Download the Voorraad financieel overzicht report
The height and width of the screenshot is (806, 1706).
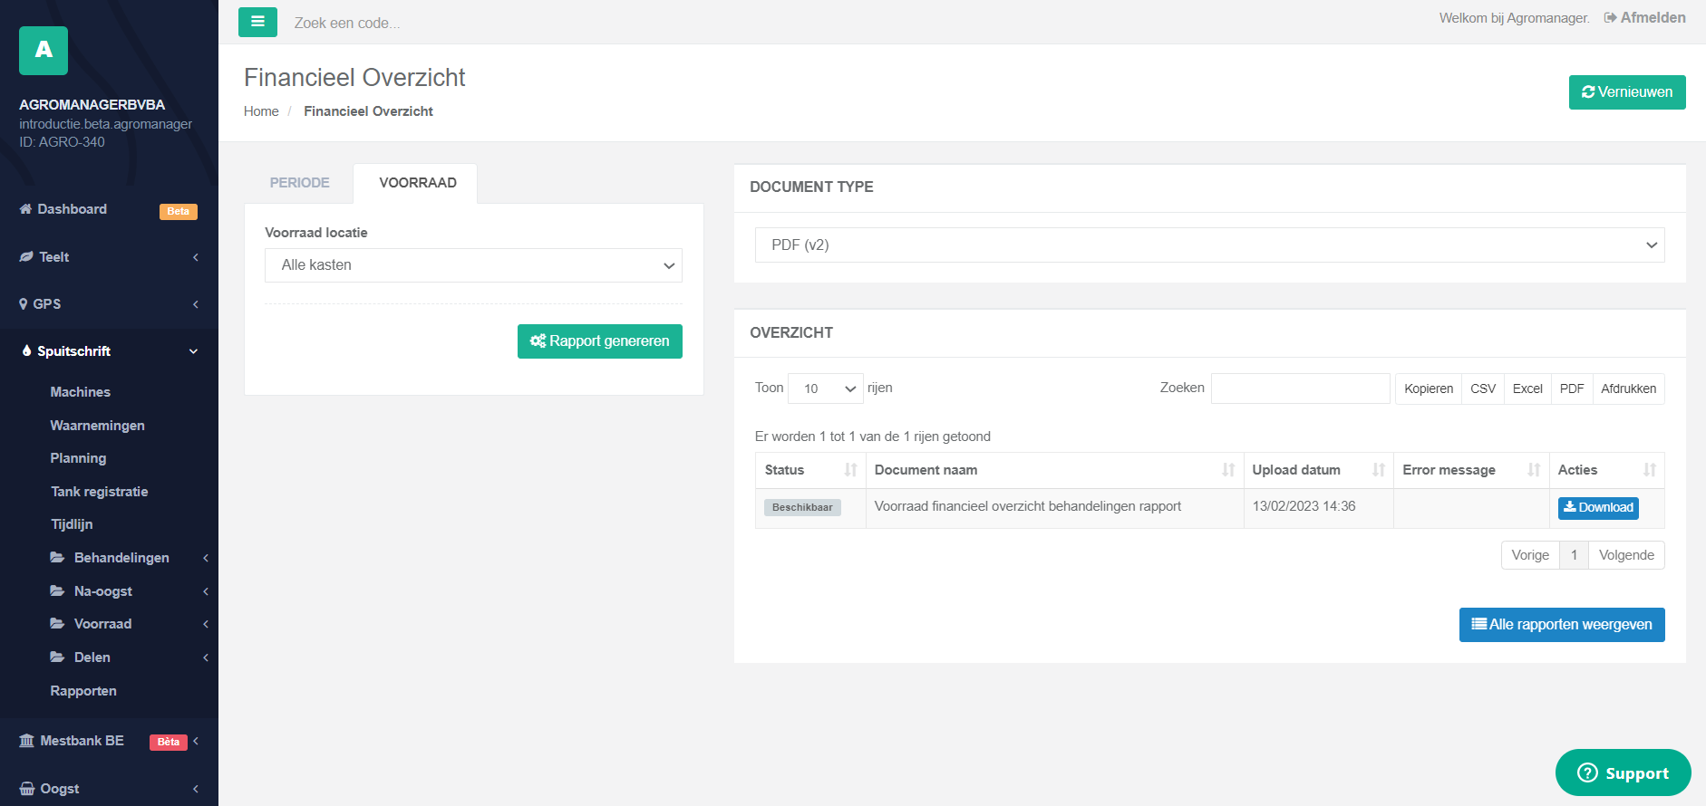pos(1598,508)
